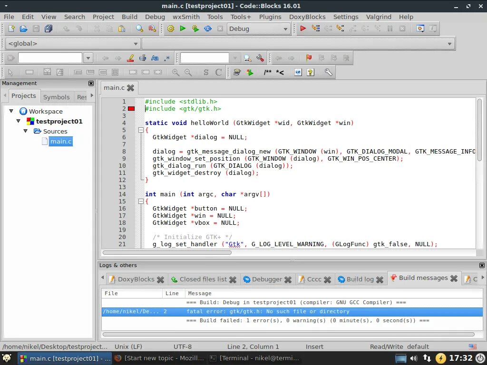Click the New file toolbar icon

point(11,29)
